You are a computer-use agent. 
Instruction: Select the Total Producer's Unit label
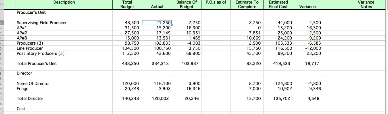37,64
